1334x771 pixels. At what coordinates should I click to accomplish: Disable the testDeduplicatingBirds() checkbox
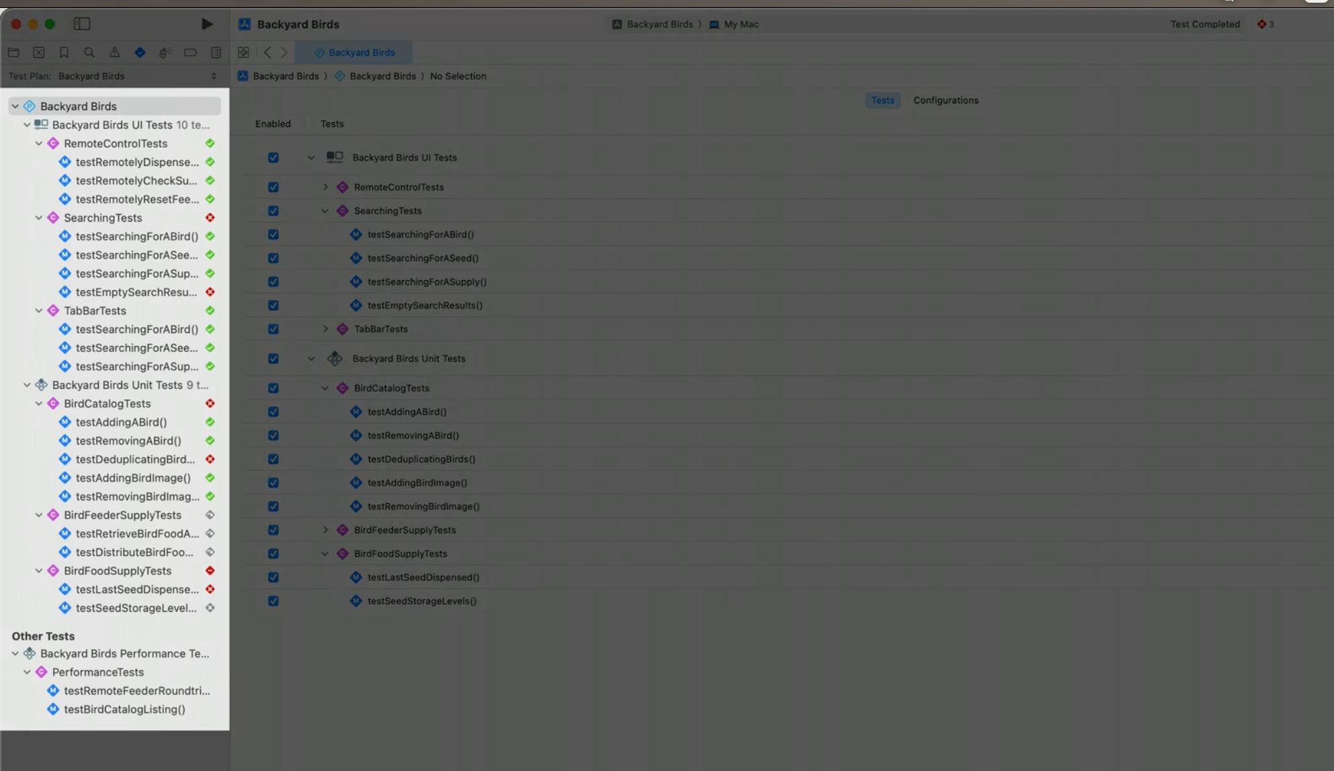click(x=273, y=459)
